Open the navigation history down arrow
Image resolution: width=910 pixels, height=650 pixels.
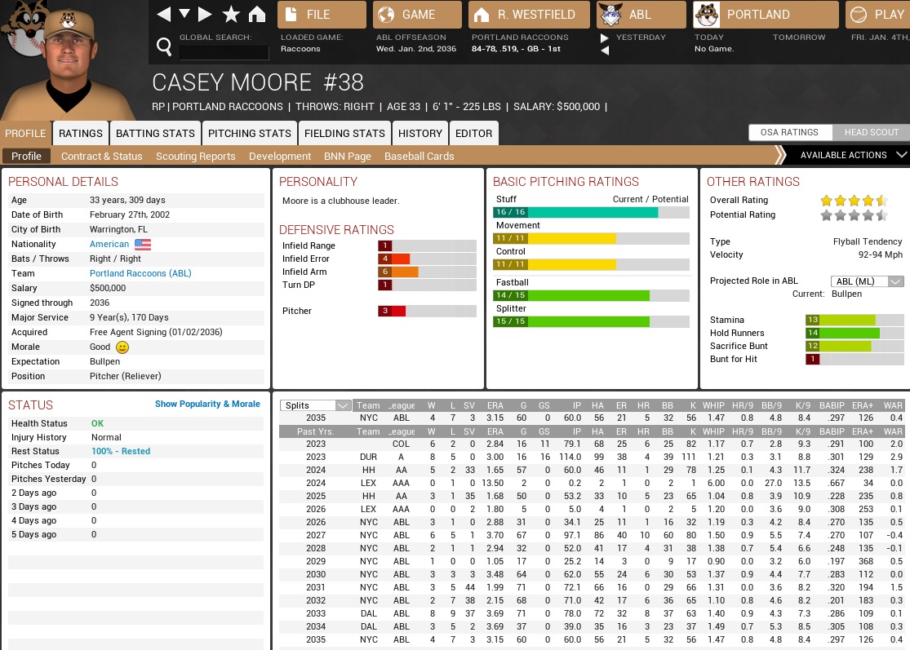[184, 15]
